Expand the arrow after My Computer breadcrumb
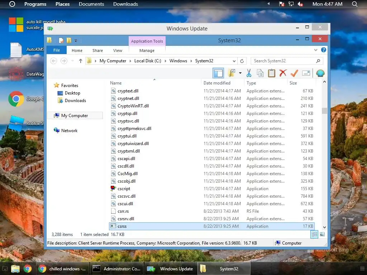367x275 pixels. [130, 61]
